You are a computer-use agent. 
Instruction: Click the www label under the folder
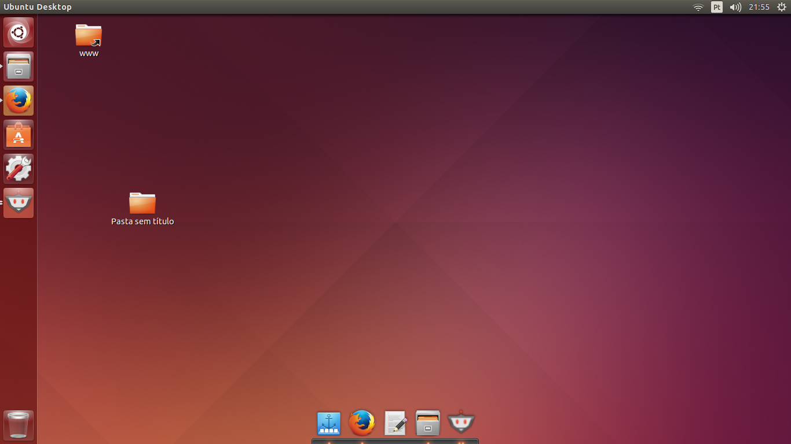pyautogui.click(x=89, y=54)
